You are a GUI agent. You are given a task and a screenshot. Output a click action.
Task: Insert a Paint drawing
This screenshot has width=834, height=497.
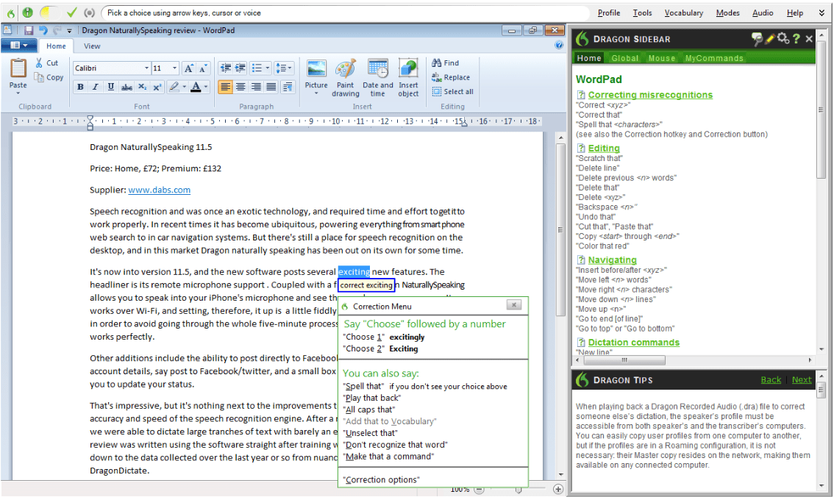click(345, 78)
